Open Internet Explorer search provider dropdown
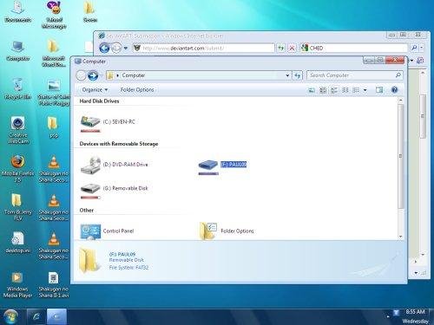434x325 pixels. (422, 48)
